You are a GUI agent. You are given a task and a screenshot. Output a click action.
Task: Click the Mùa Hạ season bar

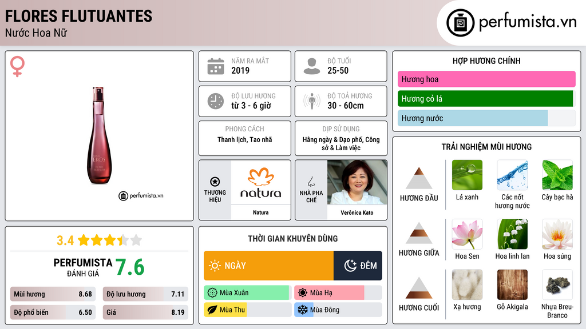click(338, 293)
